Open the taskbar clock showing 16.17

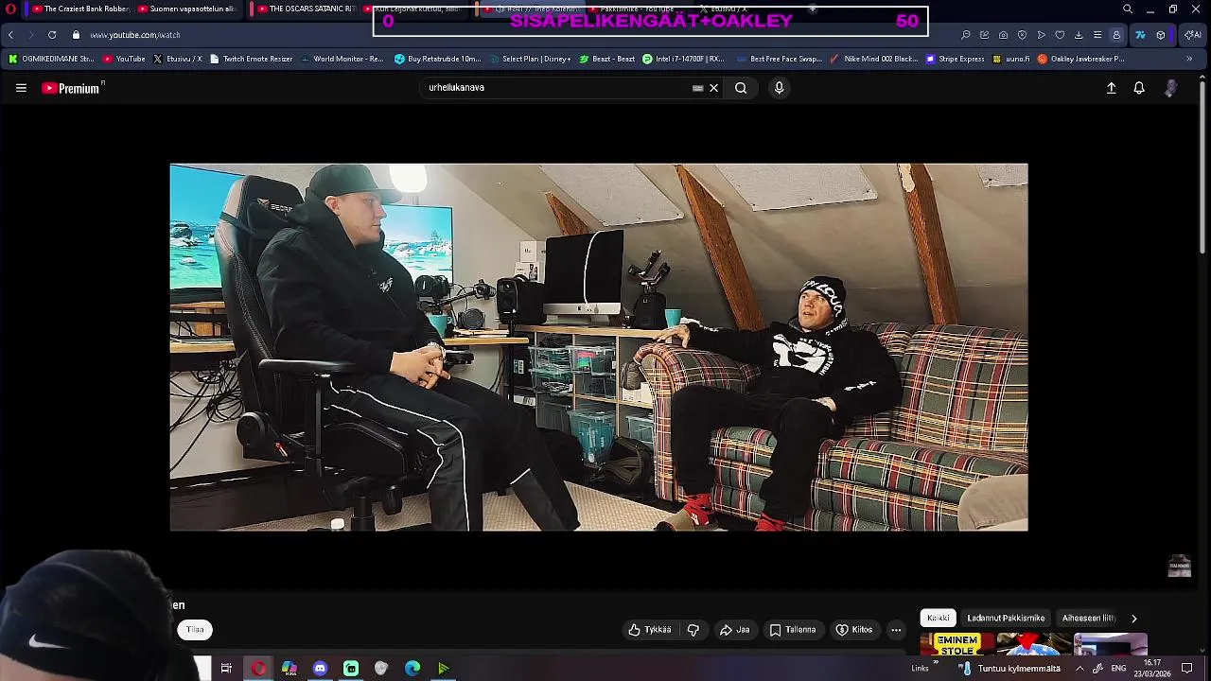pos(1152,669)
